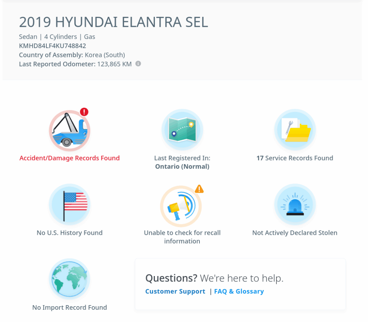Viewport: 368px width, 322px height.
Task: Click the globe import record icon
Action: (69, 279)
